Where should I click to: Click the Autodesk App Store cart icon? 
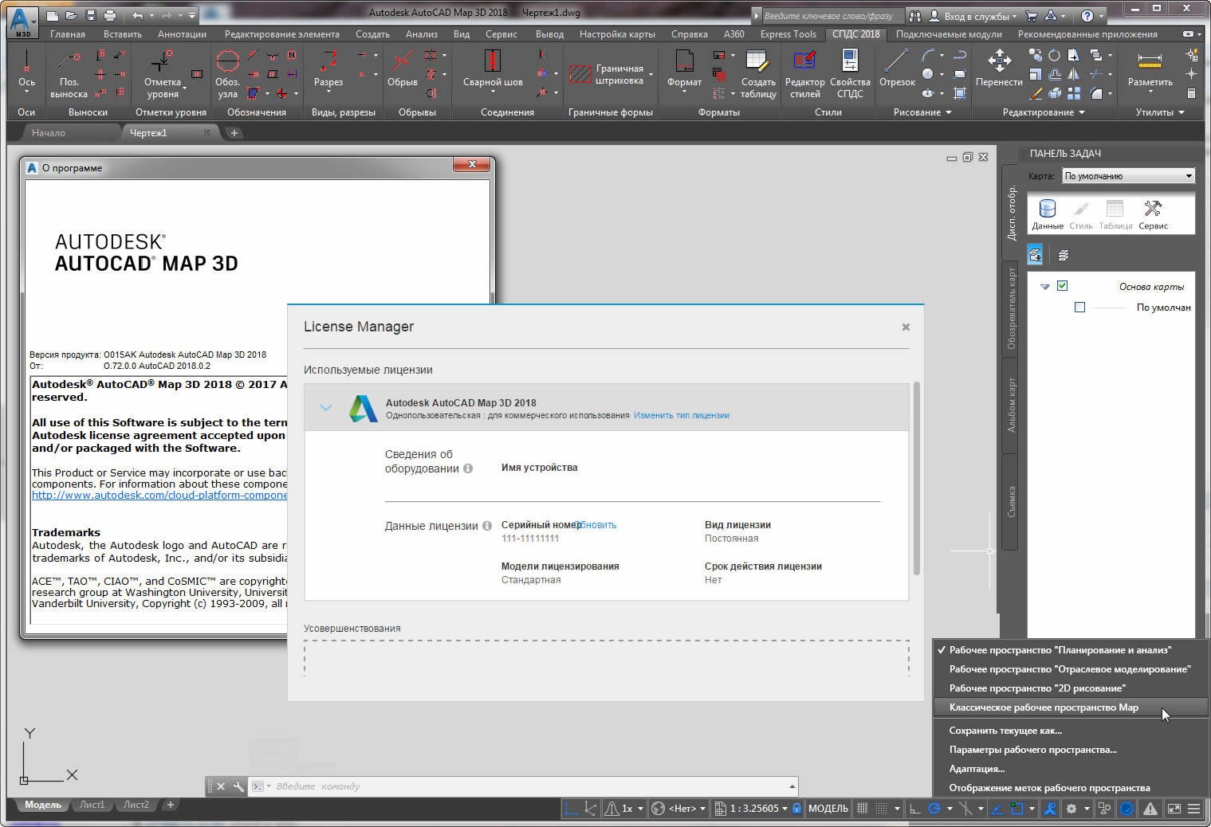click(x=1032, y=15)
